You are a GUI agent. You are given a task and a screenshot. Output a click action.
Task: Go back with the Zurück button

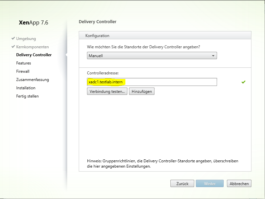[182, 183]
